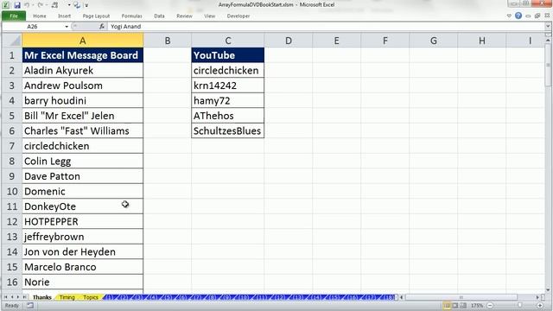Switch to the Review ribbon tab
Screen dimensions: 553x311
[184, 16]
